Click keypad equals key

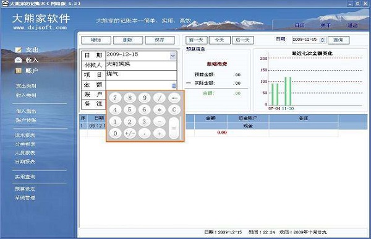(174, 128)
